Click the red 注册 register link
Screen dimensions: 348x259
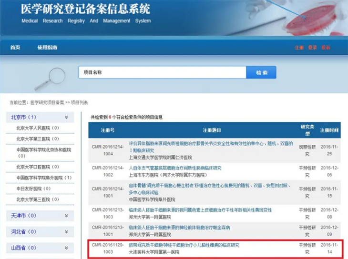[x=299, y=48]
